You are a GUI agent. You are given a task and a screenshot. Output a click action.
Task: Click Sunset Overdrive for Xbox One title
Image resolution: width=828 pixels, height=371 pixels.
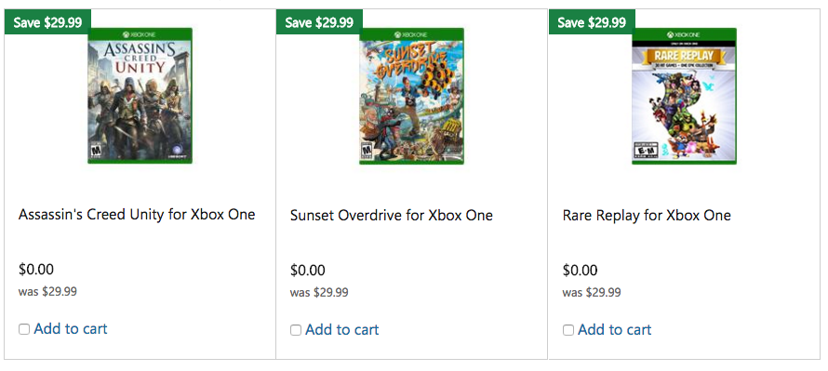pos(392,216)
